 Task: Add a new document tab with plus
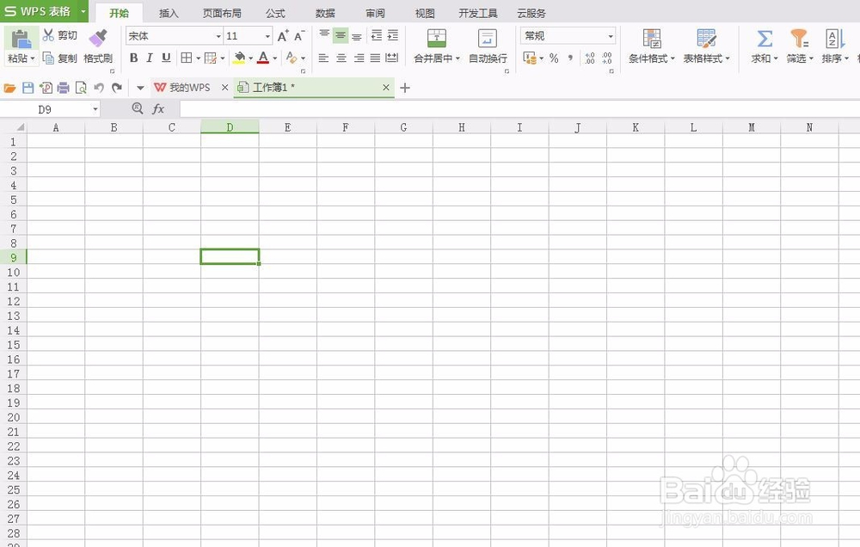point(405,88)
